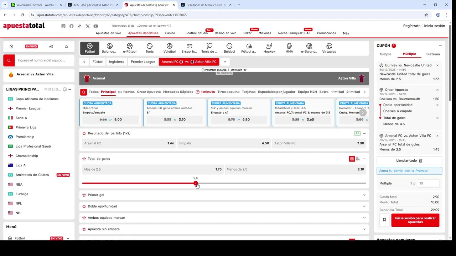The height and width of the screenshot is (256, 456).
Task: Bet on Menos de 2.5 at 2.10
Action: click(x=295, y=169)
